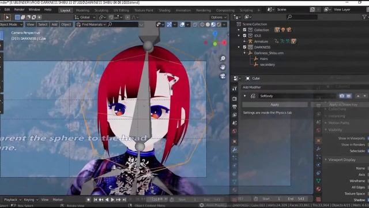Click the pan view hand icon
Viewport: 369px width, 208px height.
pyautogui.click(x=223, y=68)
